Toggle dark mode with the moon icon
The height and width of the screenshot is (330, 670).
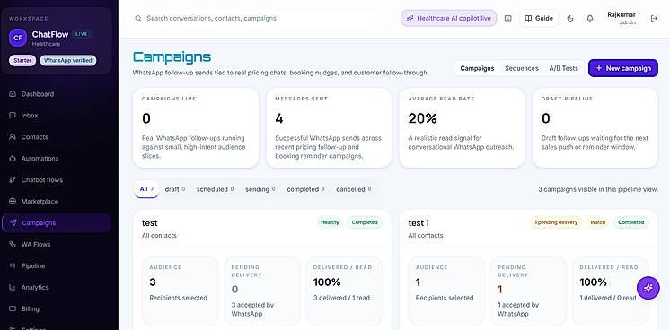pos(570,18)
